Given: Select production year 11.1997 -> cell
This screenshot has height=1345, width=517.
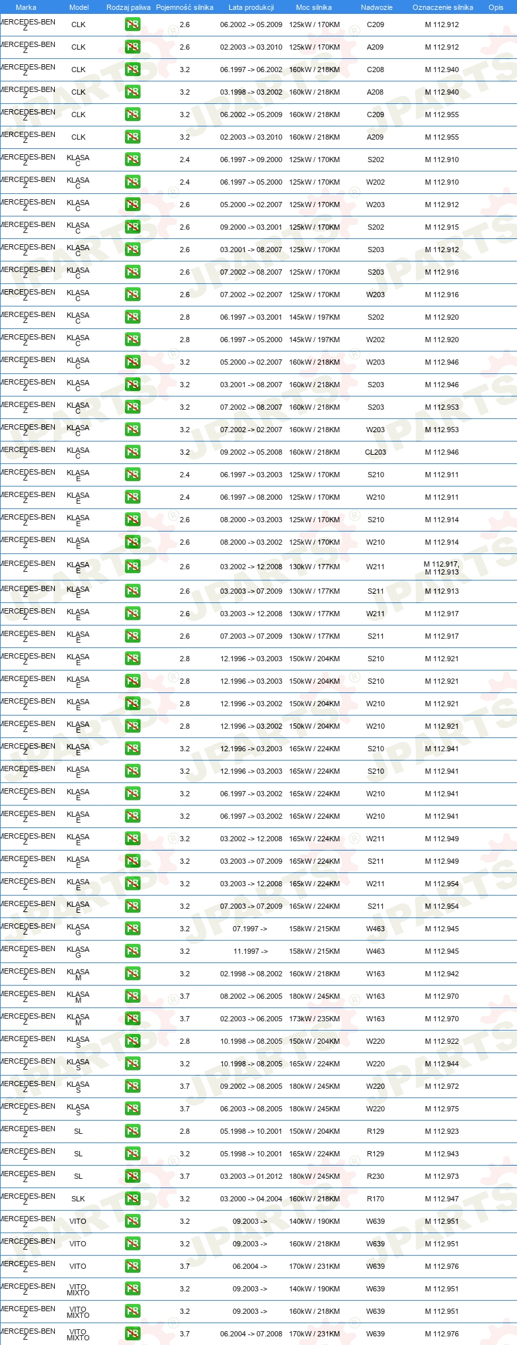Looking at the screenshot, I should click(x=250, y=951).
